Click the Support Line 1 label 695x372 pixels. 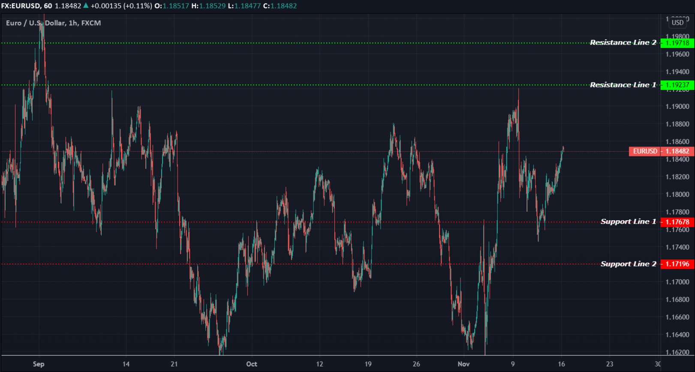point(629,222)
